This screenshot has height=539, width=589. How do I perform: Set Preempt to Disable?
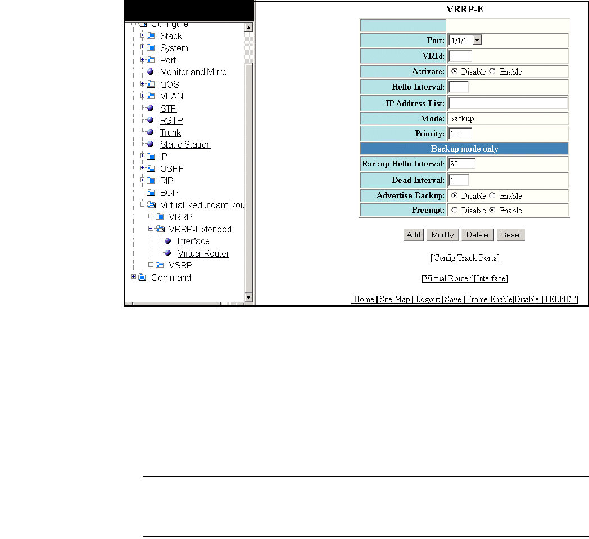click(x=455, y=210)
